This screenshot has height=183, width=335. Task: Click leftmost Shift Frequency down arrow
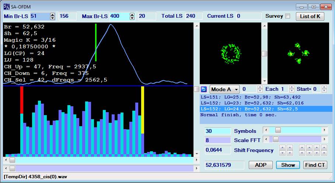[x=282, y=153]
